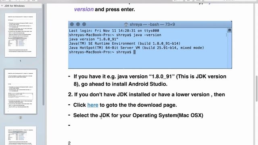Open the page 3 thumbnail in sidebar
Screen dimensions: 258x145
click(x=21, y=135)
